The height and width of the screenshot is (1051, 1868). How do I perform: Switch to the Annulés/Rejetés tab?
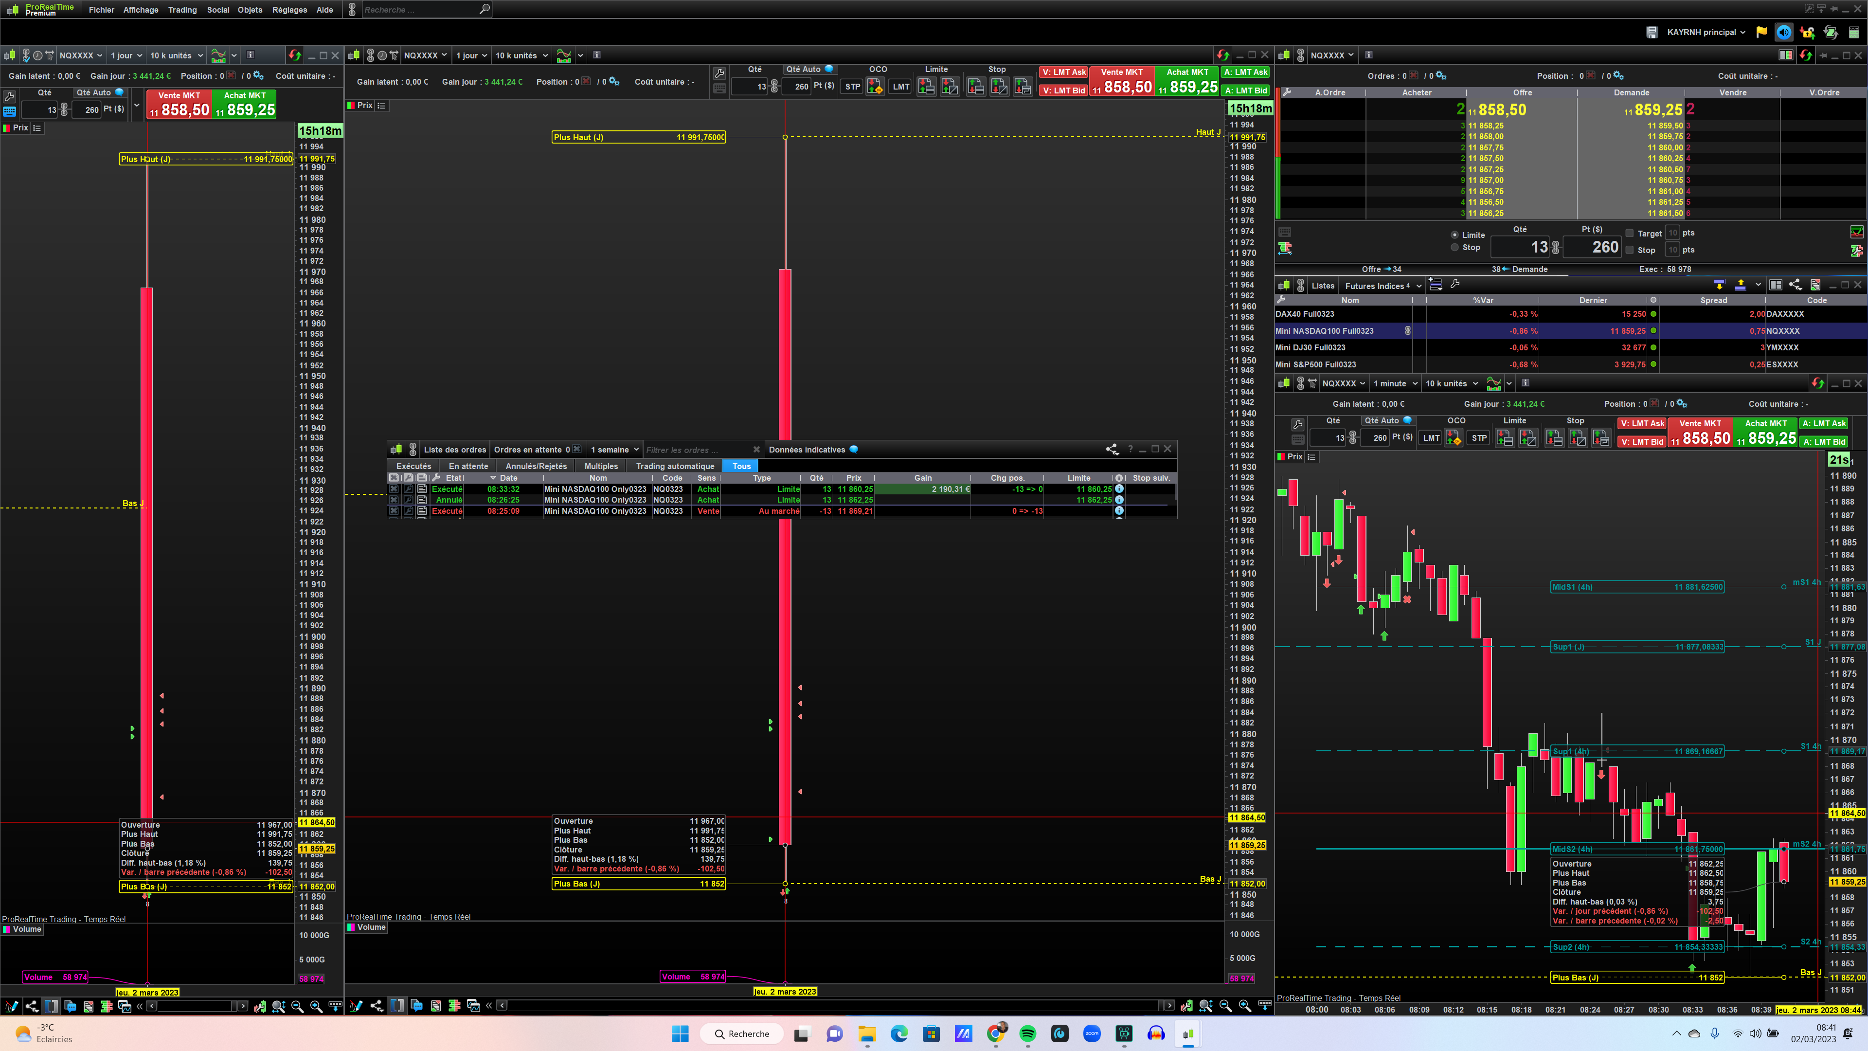(x=536, y=467)
